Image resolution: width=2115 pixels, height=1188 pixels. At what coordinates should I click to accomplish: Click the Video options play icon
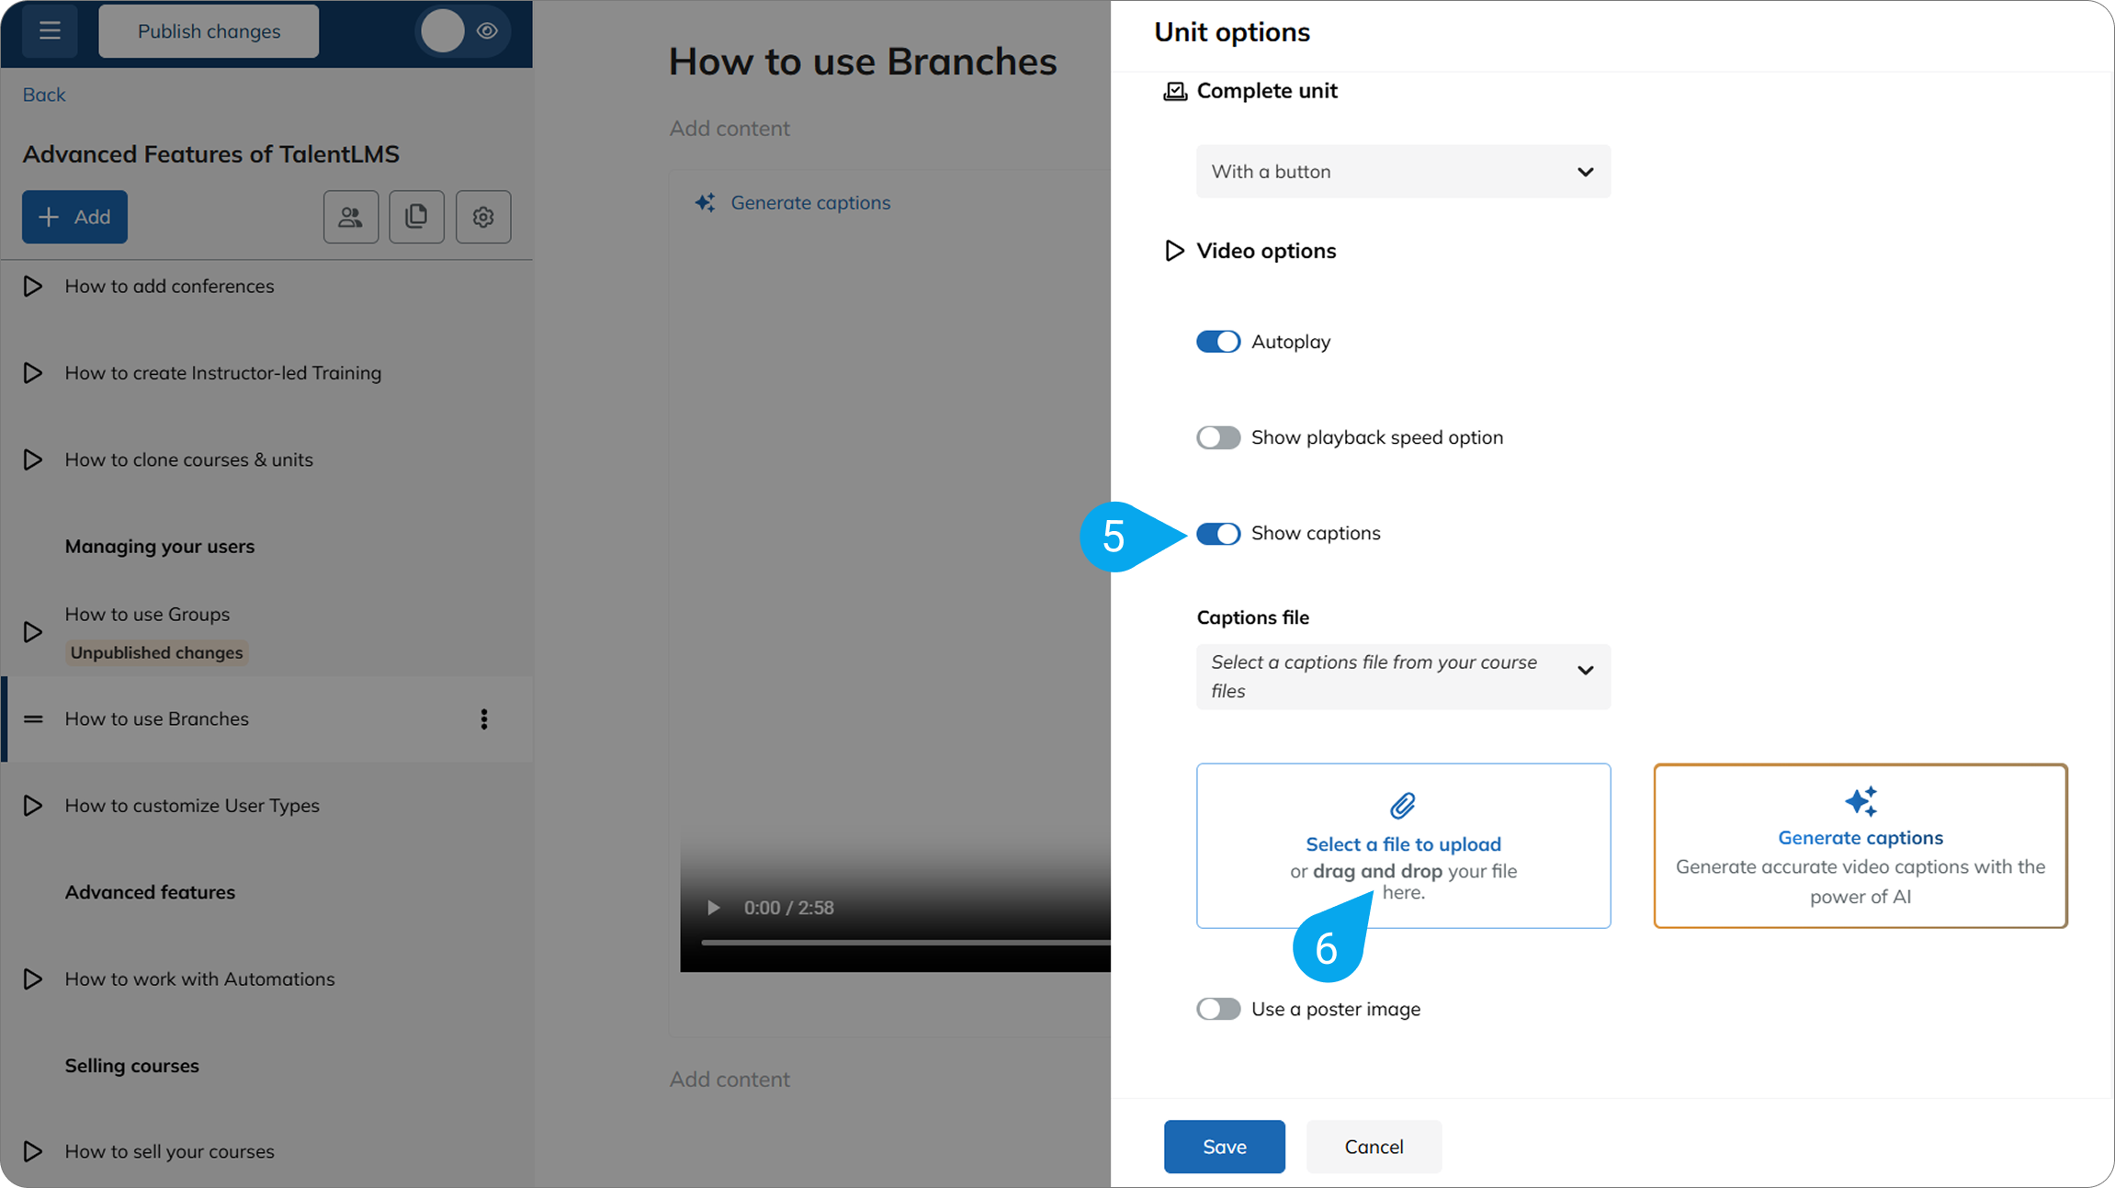(x=1174, y=251)
